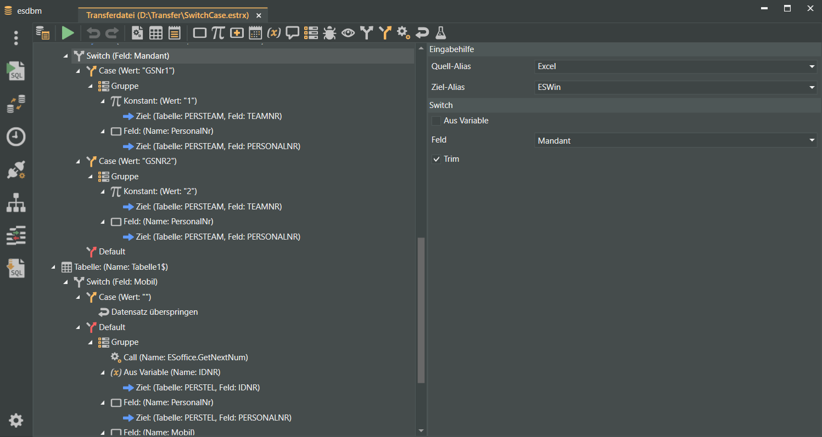Open the settings gear at sidebar bottom
Screen dimensions: 822x437
pos(16,421)
